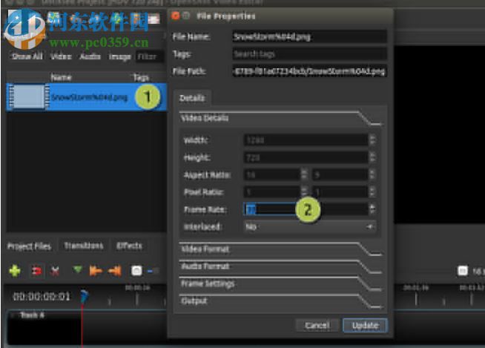
Task: Click the Height value field
Action: pyautogui.click(x=306, y=158)
